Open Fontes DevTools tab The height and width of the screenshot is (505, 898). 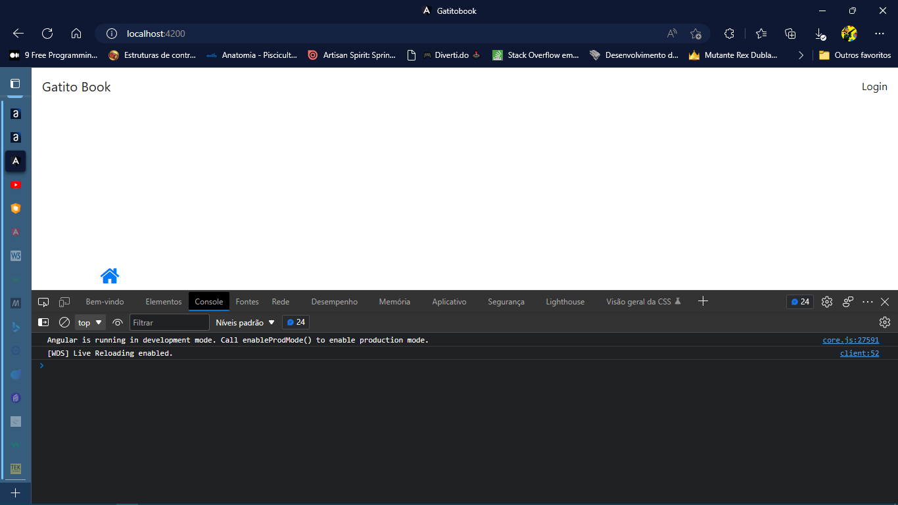pos(247,302)
